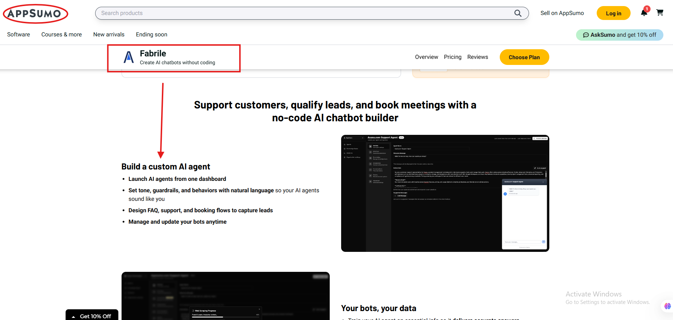Image resolution: width=673 pixels, height=320 pixels.
Task: Click the Build a custom AI agent heading
Action: pyautogui.click(x=166, y=167)
